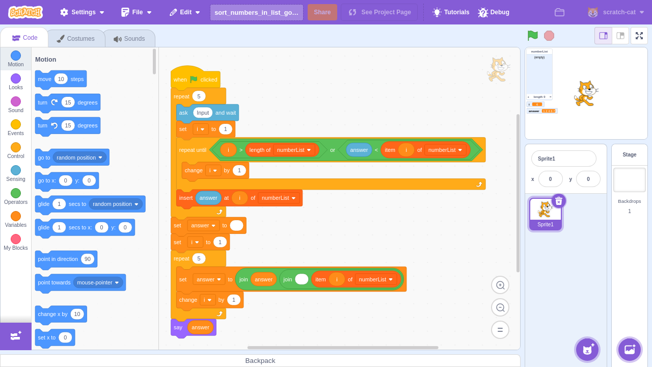652x367 pixels.
Task: Open answer variable dropdown in 'set answer to' join block
Action: click(x=209, y=279)
